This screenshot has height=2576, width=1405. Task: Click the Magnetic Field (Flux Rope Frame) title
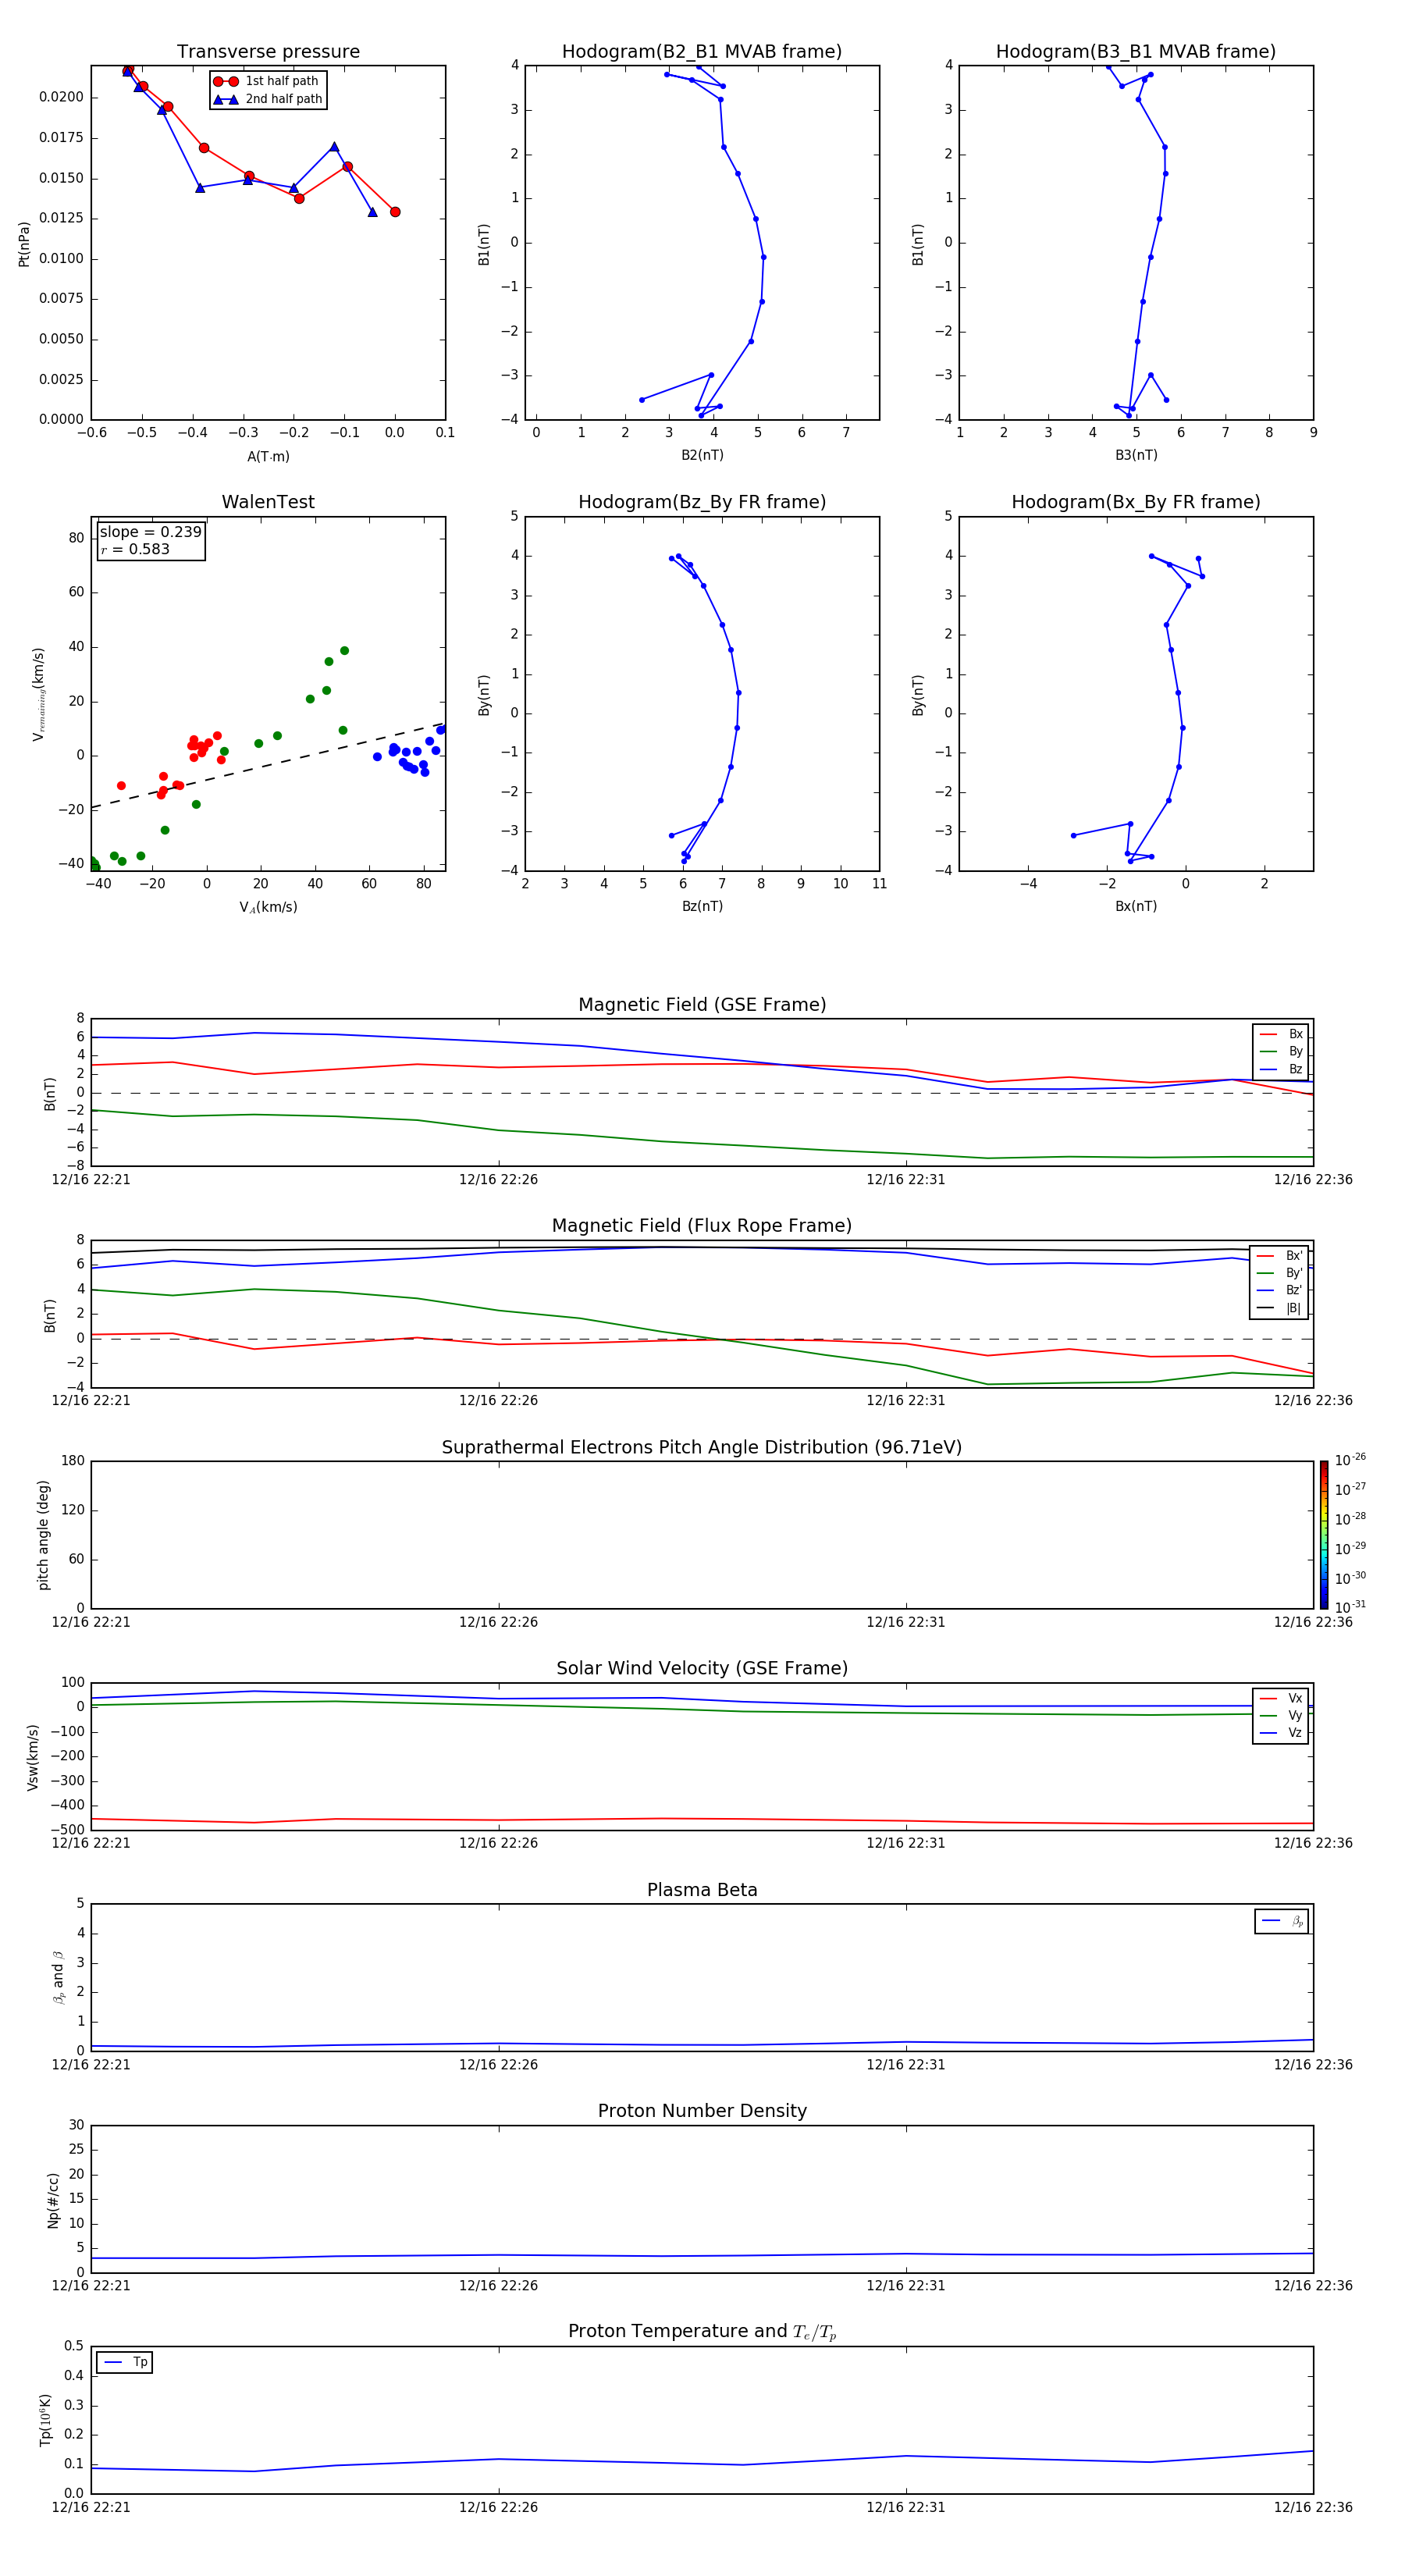coord(702,1226)
